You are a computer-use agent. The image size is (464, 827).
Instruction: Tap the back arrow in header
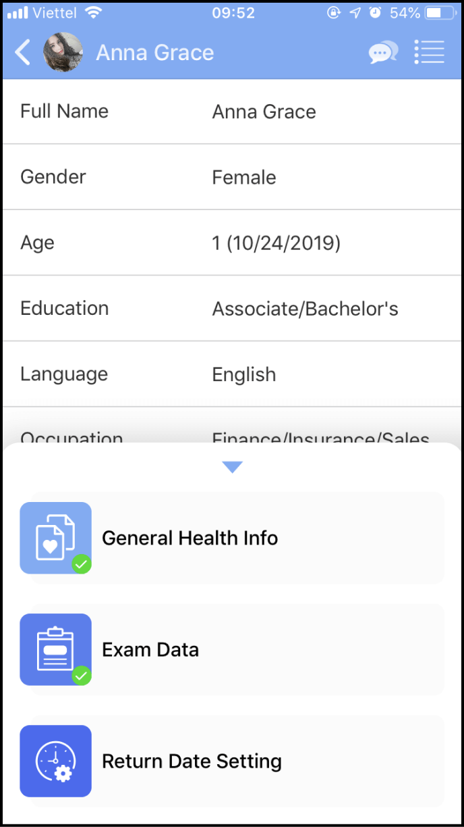pos(23,52)
